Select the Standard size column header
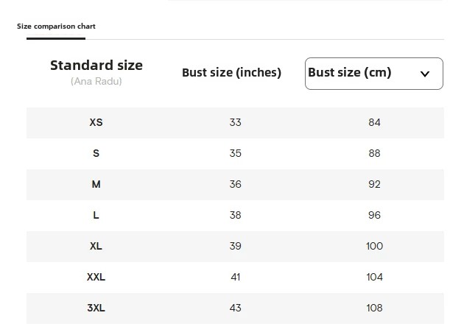464x335 pixels. coord(96,66)
